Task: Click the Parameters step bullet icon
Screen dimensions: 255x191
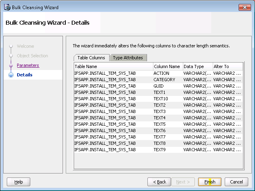Action: tap(11, 65)
